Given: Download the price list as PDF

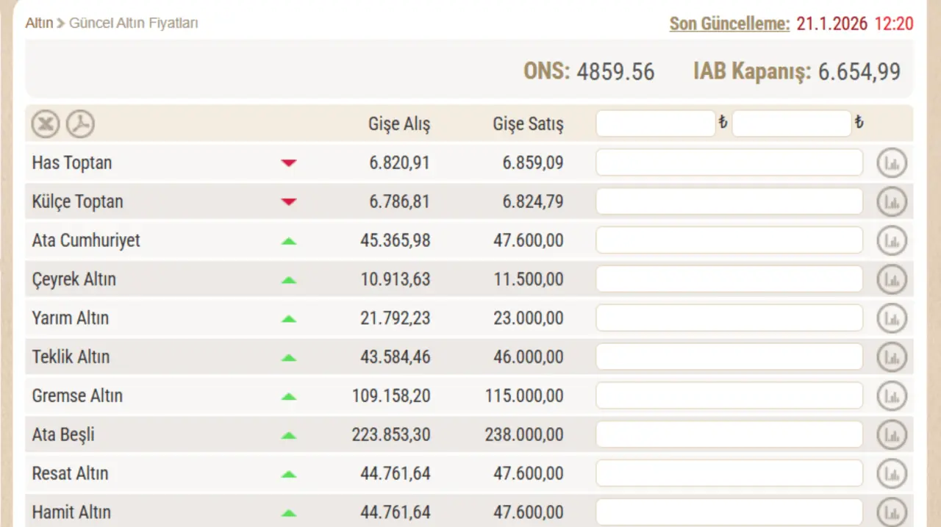Looking at the screenshot, I should (x=81, y=124).
